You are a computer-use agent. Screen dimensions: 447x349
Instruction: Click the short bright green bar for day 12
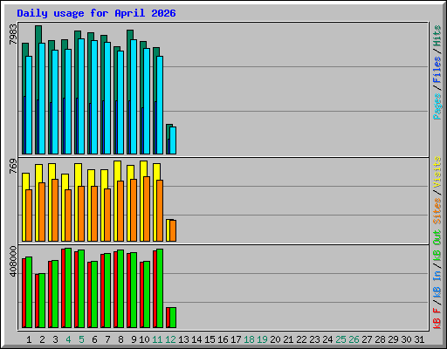[173, 318]
